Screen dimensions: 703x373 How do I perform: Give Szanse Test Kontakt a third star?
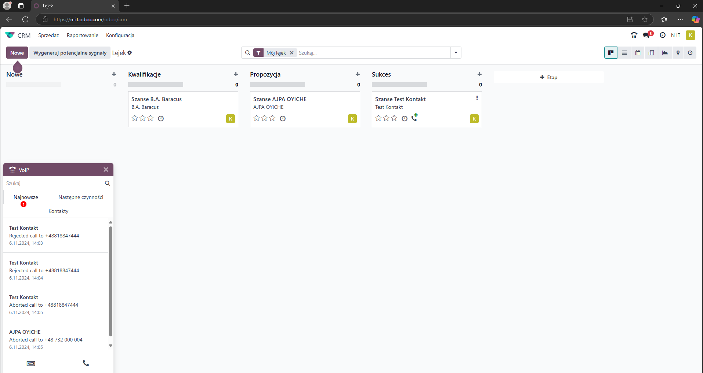pyautogui.click(x=394, y=118)
